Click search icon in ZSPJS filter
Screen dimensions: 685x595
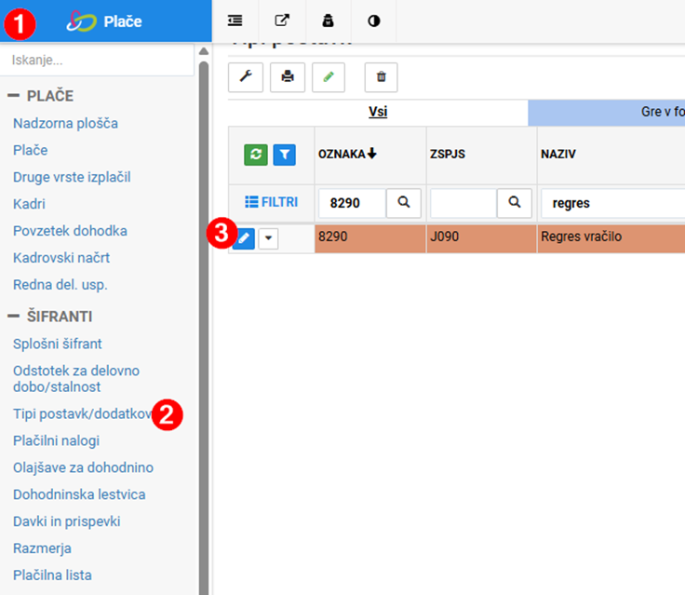pos(515,202)
